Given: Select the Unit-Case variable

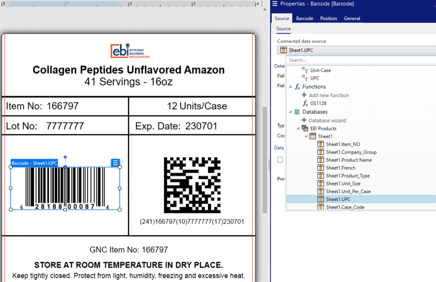Looking at the screenshot, I should point(320,70).
